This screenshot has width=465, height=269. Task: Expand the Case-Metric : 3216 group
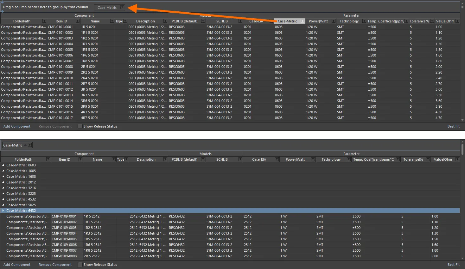3,188
